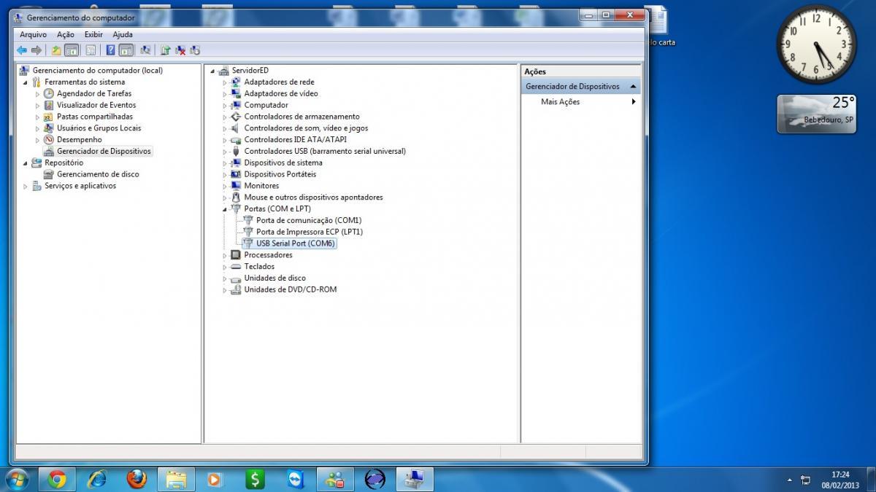876x492 pixels.
Task: Collapse the Portas (COM e LPT) category
Action: click(225, 209)
